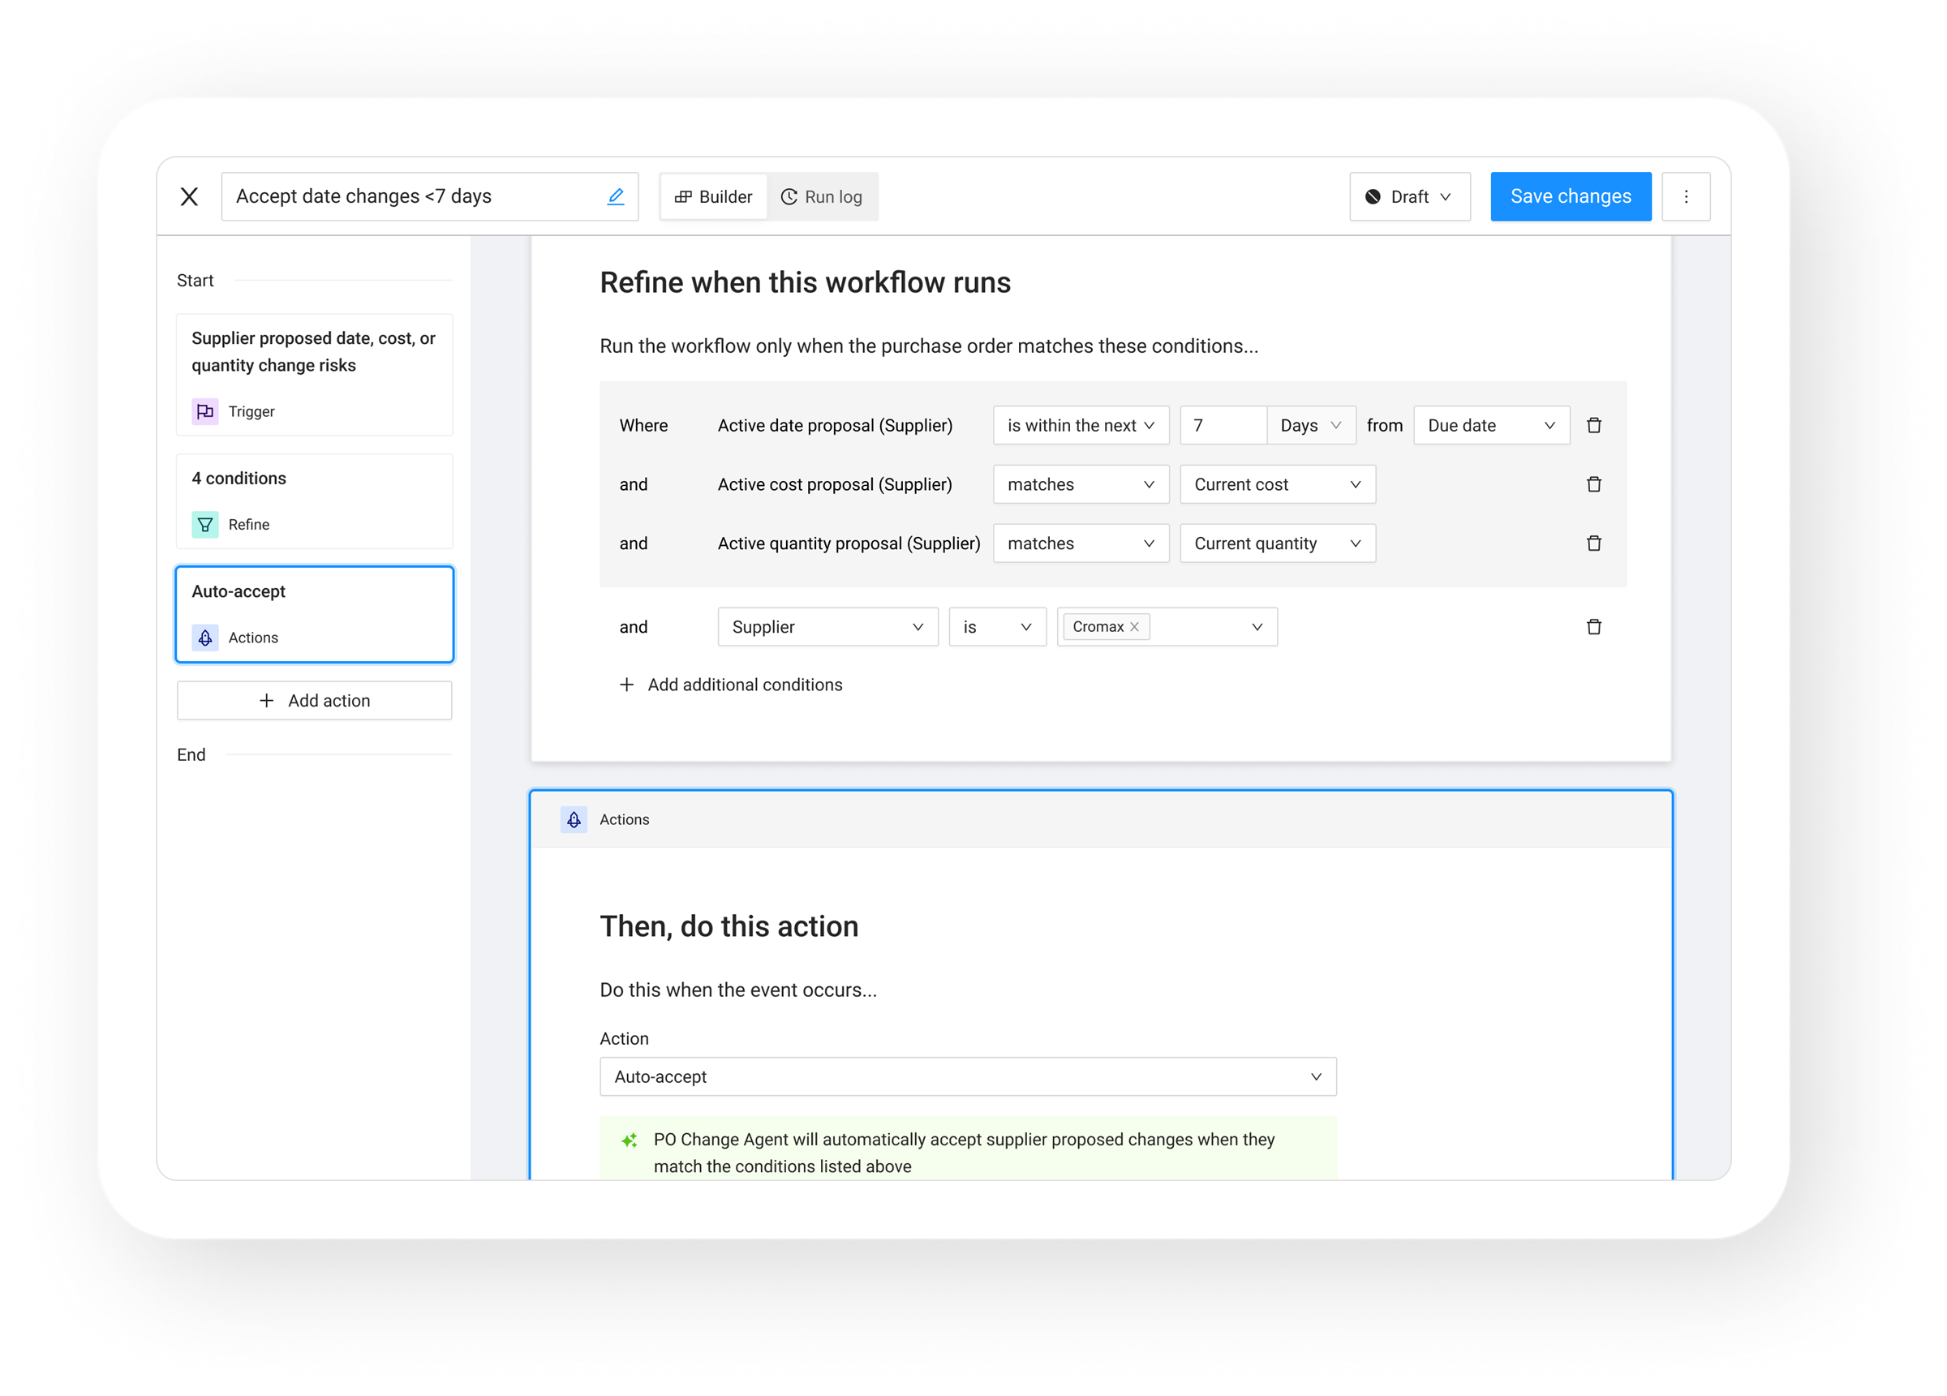Click the days number input showing 7
Screen dimensions: 1947x1396
pyautogui.click(x=1222, y=426)
